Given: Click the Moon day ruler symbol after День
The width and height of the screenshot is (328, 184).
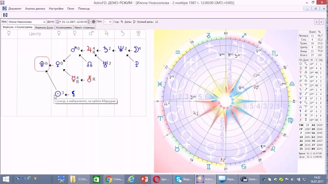Looking at the screenshot, I should [x=134, y=22].
